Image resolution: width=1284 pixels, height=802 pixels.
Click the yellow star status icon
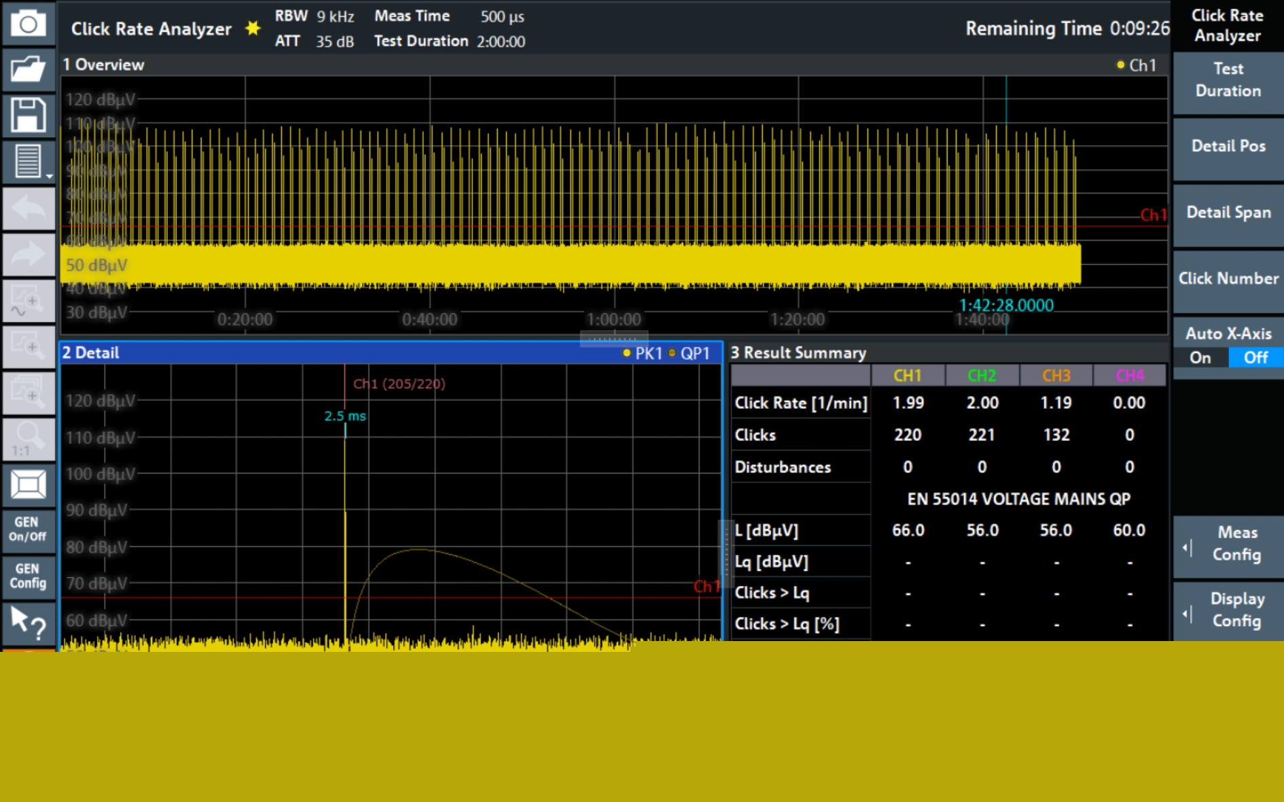coord(253,28)
